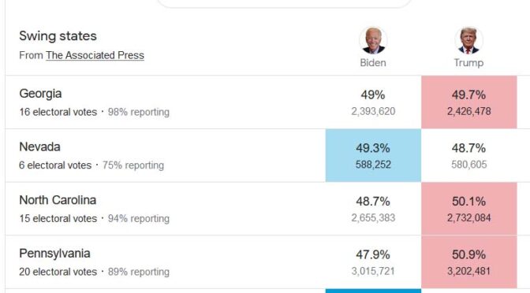This screenshot has height=293, width=530.
Task: Click the Trump column label
Action: [468, 63]
